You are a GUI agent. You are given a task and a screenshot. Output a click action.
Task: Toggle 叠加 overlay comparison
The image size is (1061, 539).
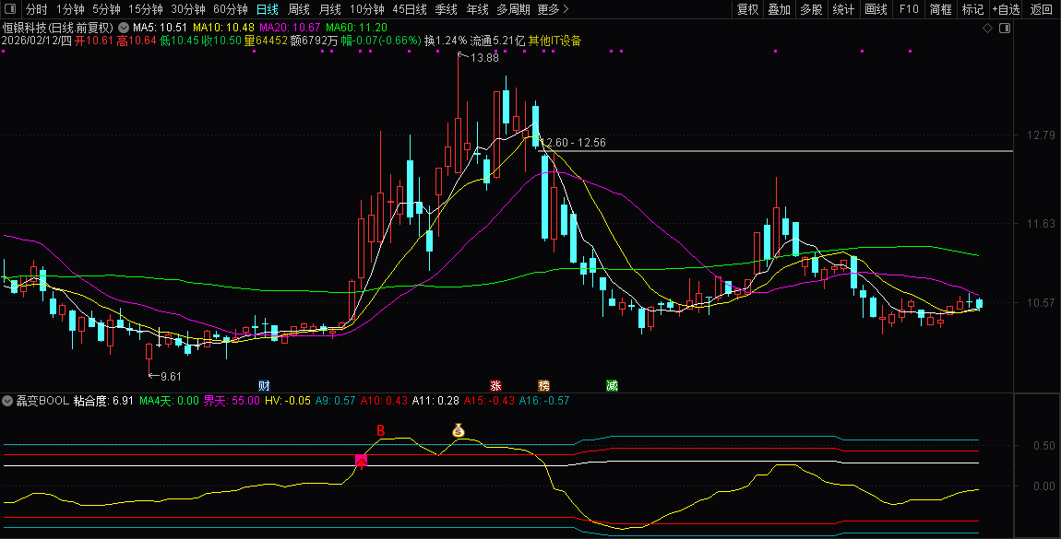[x=780, y=9]
